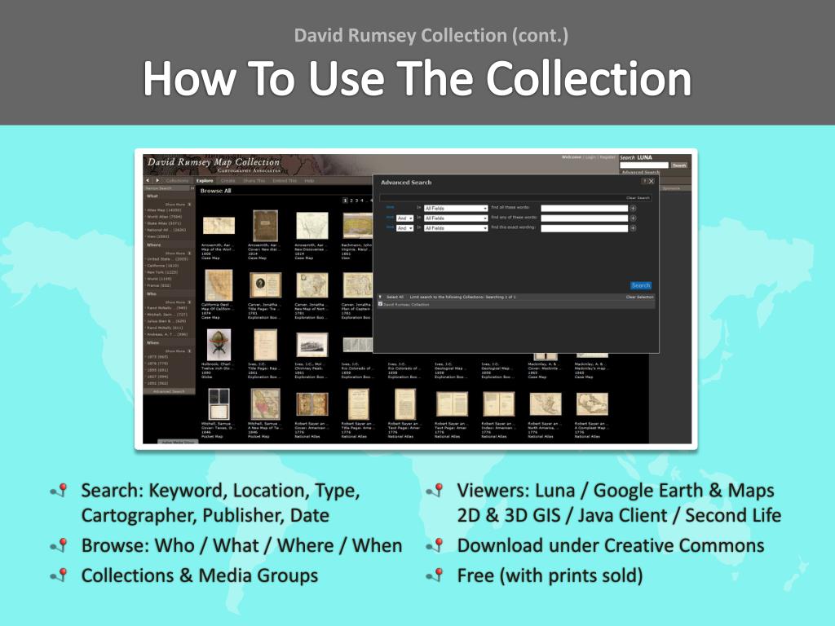Open the Robert Sayer Cover American atlas thumbnail

(312, 404)
